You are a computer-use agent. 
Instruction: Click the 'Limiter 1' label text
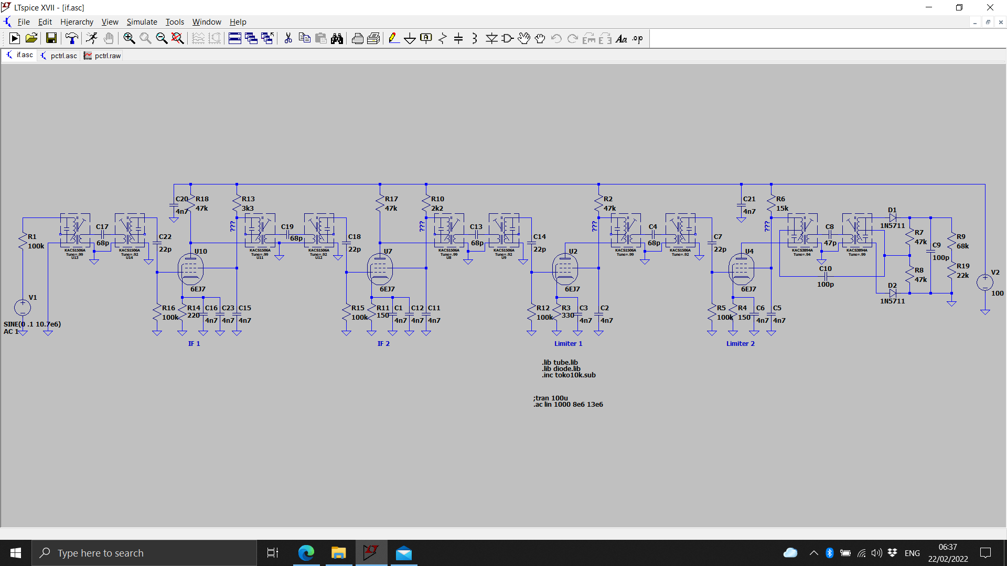pyautogui.click(x=568, y=344)
